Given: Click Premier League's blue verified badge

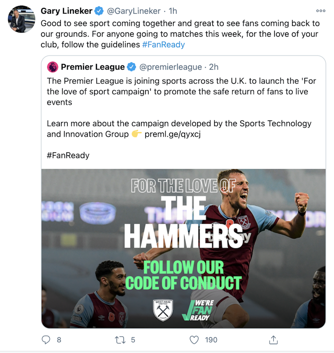Looking at the screenshot, I should click(132, 67).
